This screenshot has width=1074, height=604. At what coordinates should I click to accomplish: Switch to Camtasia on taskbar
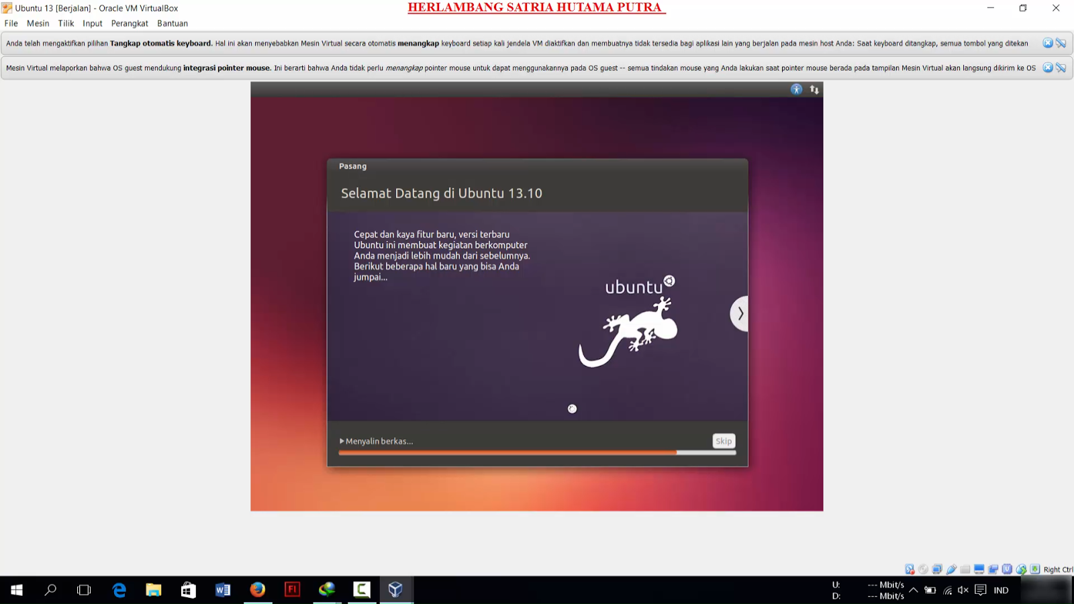362,590
